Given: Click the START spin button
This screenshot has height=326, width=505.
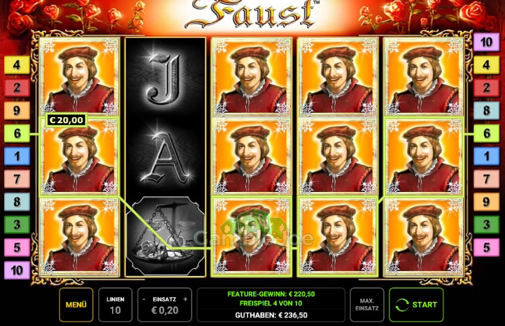Looking at the screenshot, I should (x=416, y=305).
